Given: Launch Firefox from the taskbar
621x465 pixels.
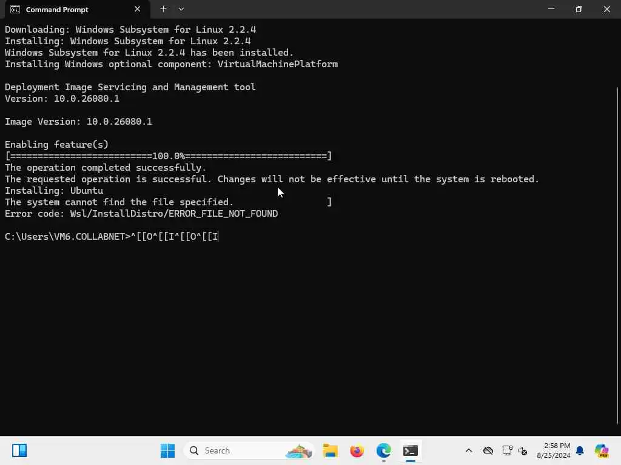Looking at the screenshot, I should pyautogui.click(x=357, y=450).
